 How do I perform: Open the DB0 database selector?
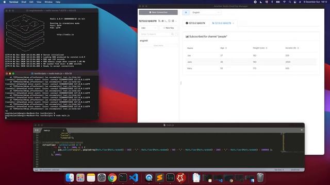click(148, 28)
